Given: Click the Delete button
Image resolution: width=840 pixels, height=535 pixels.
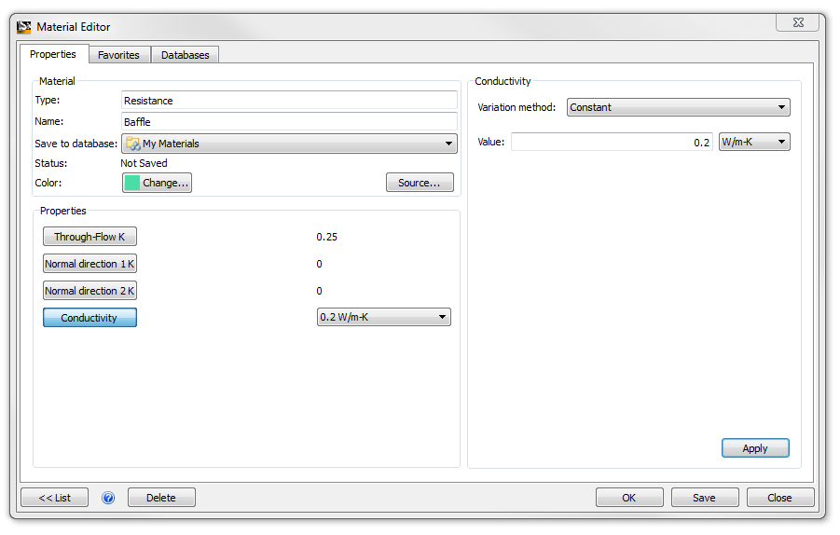Looking at the screenshot, I should [161, 498].
